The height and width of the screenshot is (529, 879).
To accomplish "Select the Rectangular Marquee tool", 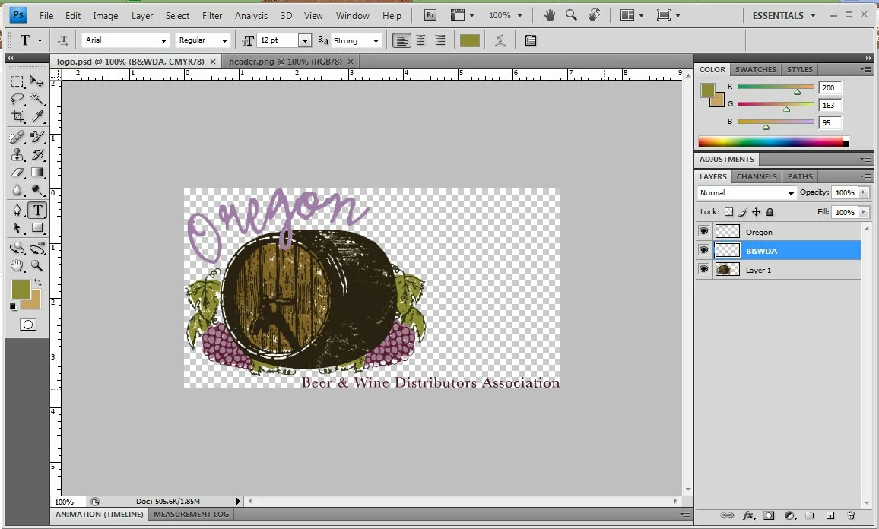I will [17, 82].
